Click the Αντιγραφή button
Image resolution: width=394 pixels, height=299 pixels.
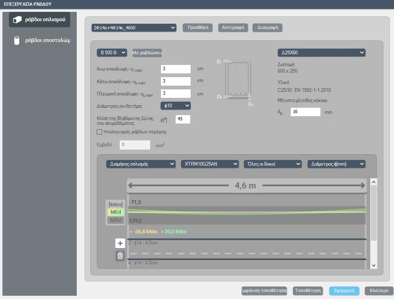point(233,28)
